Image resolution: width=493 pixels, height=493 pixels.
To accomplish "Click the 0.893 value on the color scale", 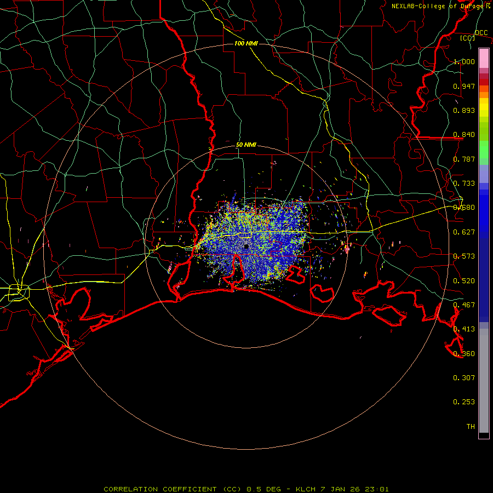I will click(x=464, y=110).
